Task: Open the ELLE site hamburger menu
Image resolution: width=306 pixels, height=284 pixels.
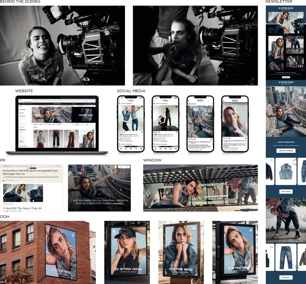Action: click(x=3, y=166)
